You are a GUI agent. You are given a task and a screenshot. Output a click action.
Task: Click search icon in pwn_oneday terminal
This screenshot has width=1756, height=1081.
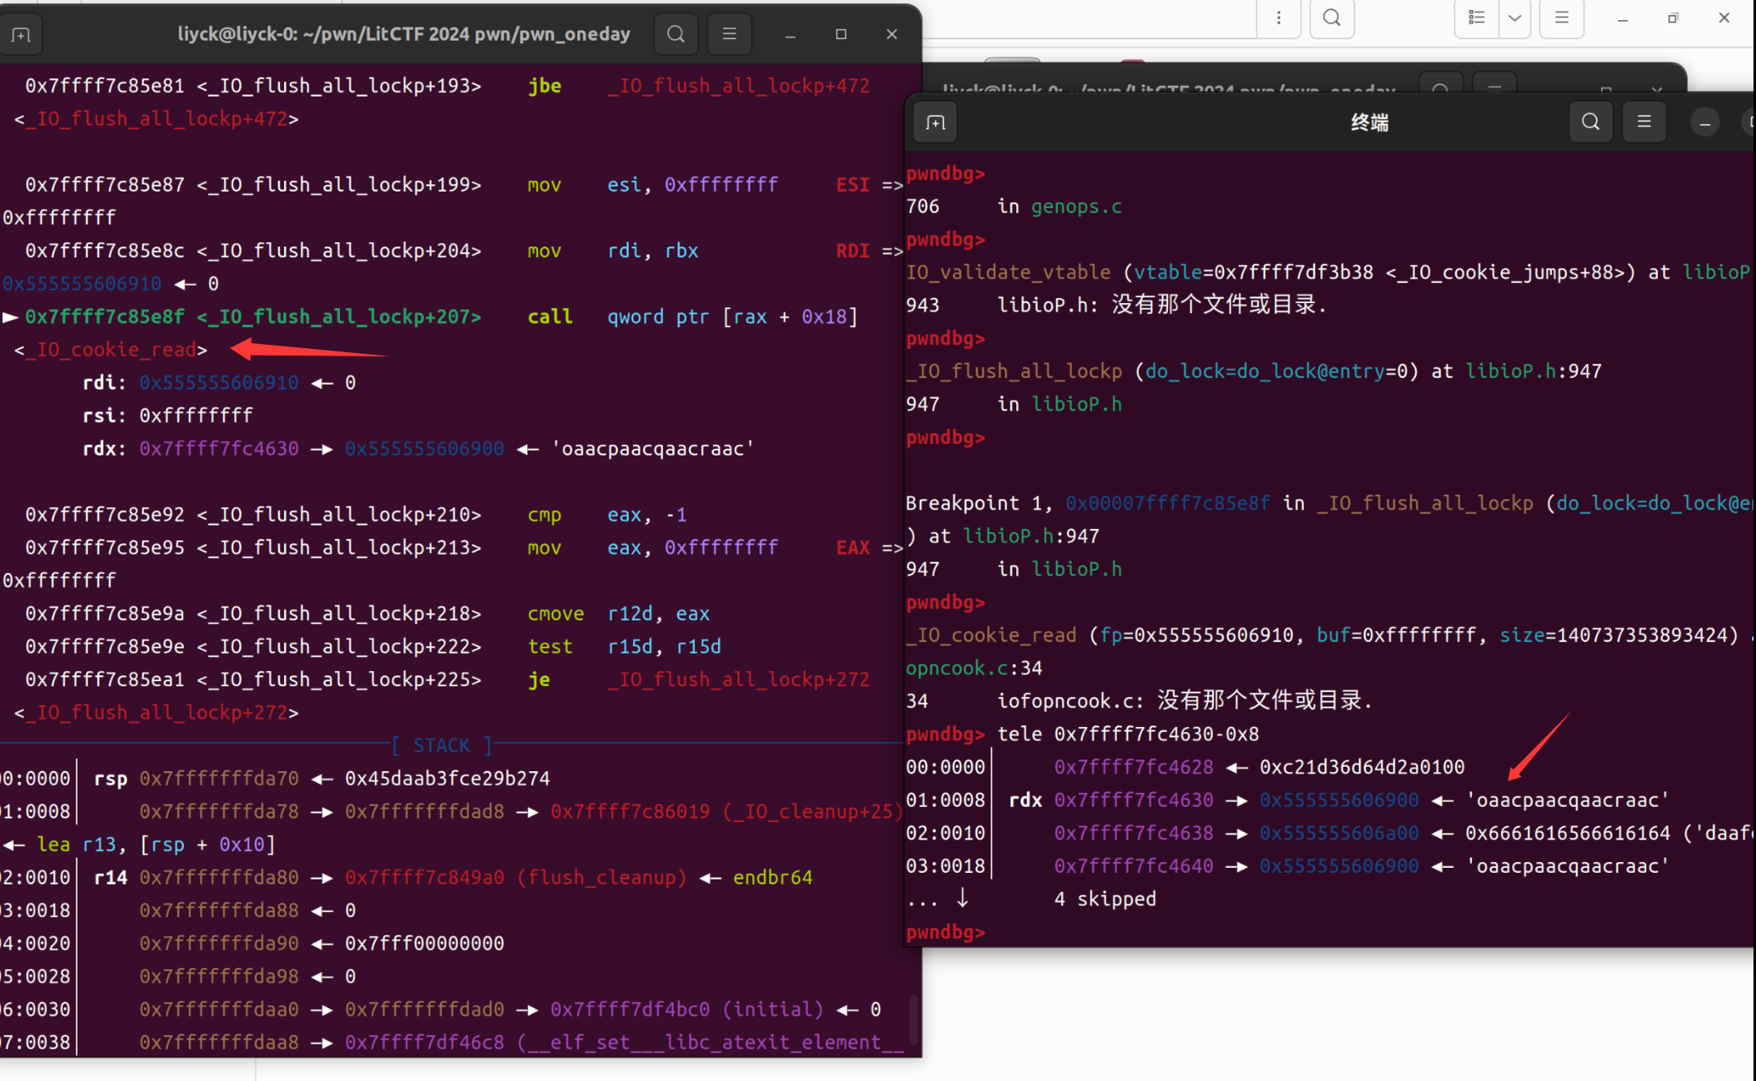(676, 34)
